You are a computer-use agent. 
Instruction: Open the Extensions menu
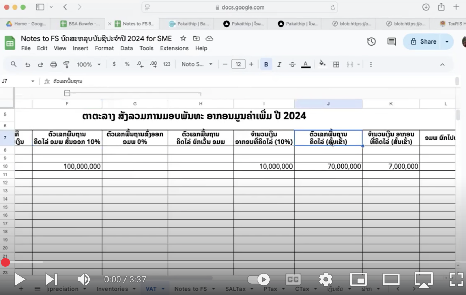pyautogui.click(x=174, y=48)
